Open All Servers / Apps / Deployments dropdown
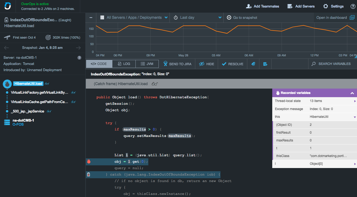Image resolution: width=357 pixels, height=197 pixels. 134,17
